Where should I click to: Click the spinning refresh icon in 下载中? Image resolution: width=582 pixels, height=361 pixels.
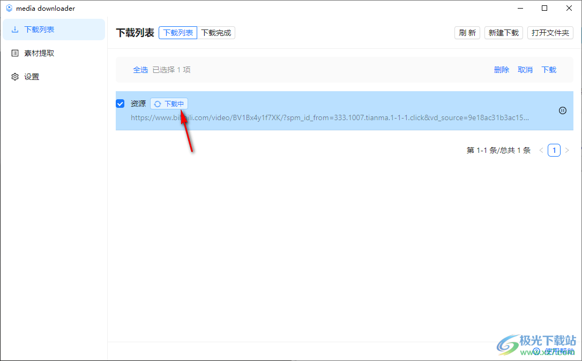point(158,104)
